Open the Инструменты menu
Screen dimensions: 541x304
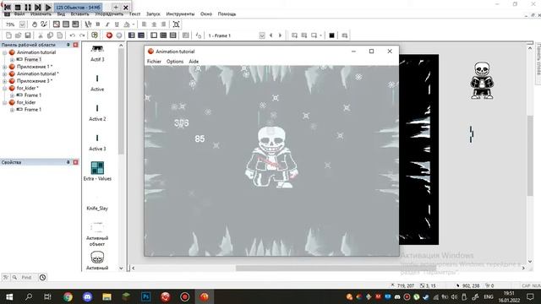[x=180, y=14]
